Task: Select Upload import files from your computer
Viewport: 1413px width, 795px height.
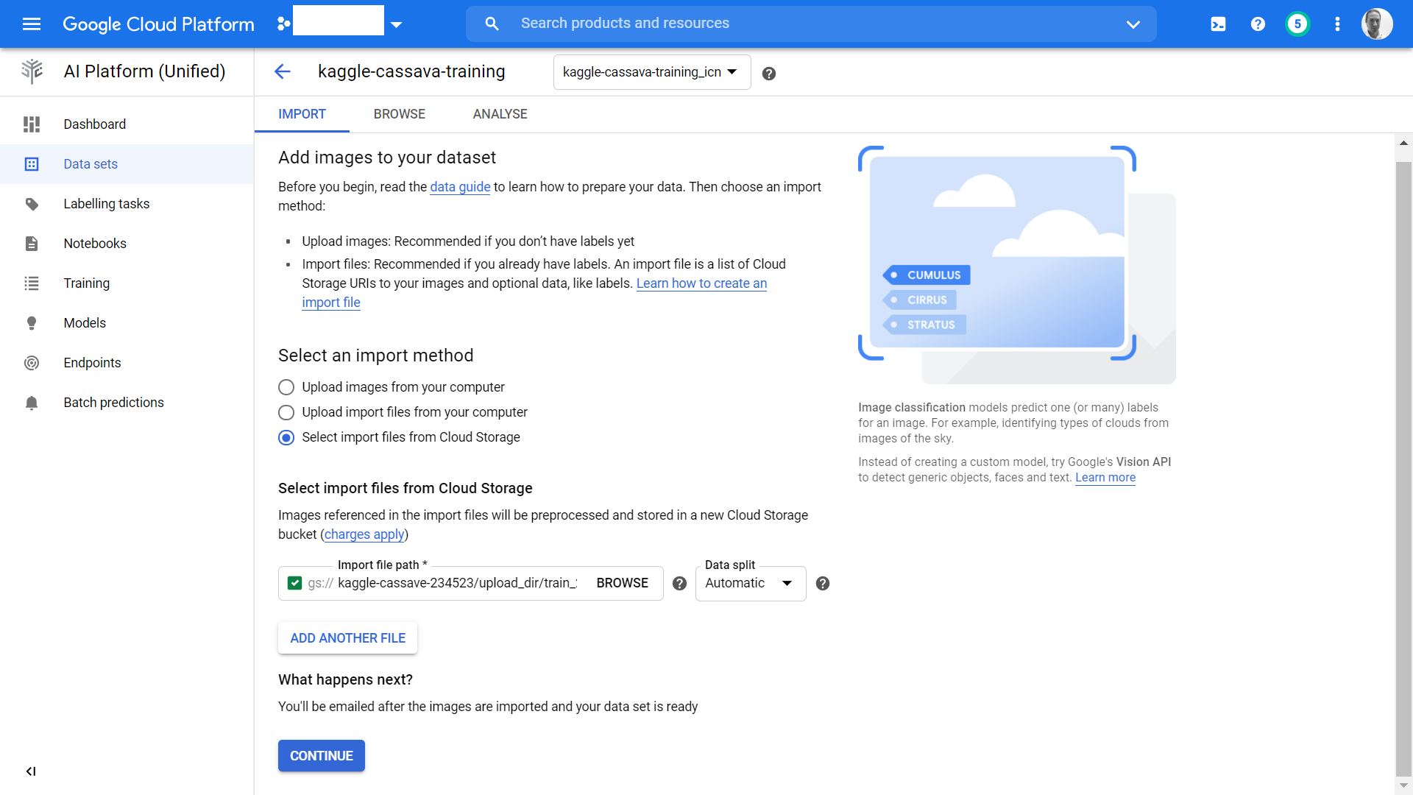Action: 286,412
